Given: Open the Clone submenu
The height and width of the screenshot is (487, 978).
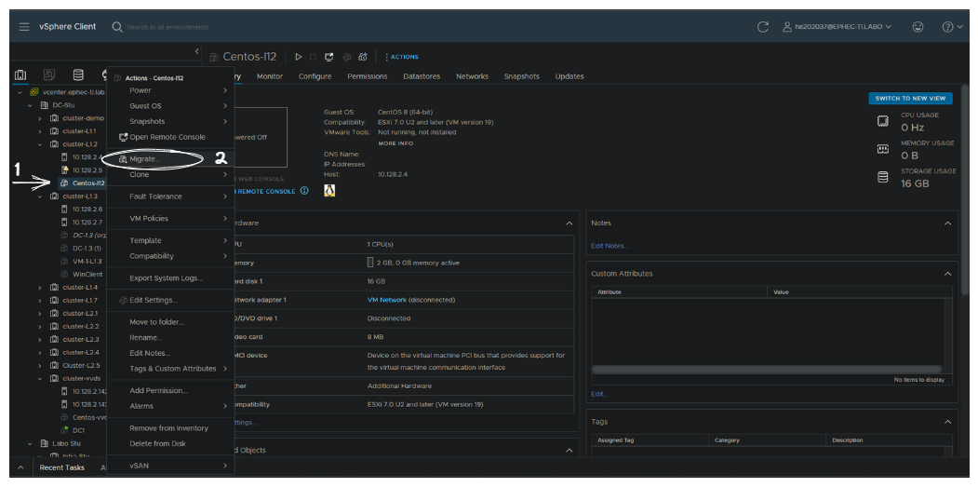Looking at the screenshot, I should click(170, 175).
